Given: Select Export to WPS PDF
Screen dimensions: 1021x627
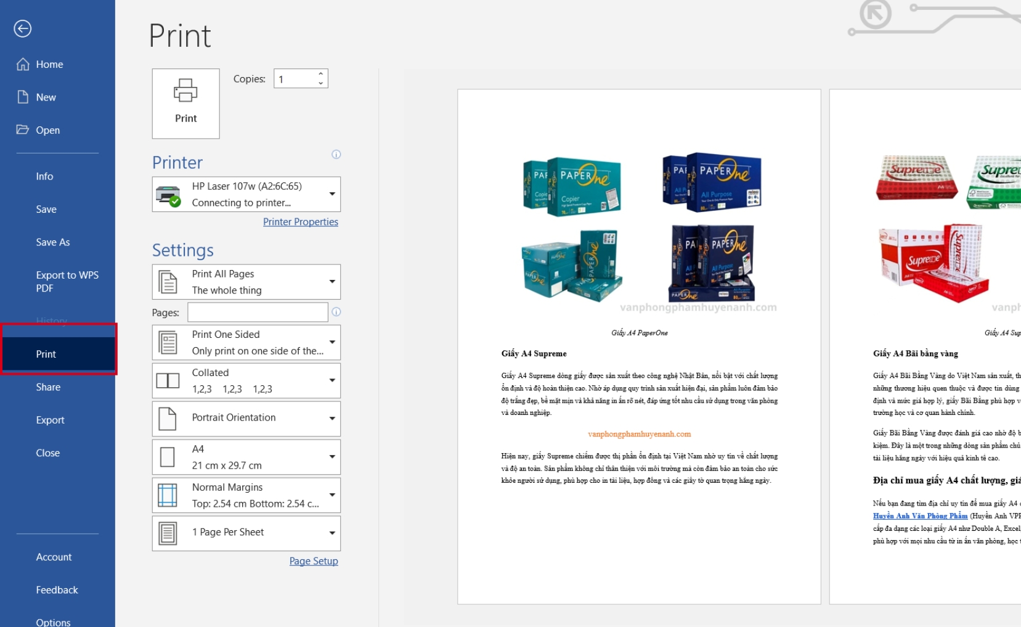Looking at the screenshot, I should click(57, 281).
